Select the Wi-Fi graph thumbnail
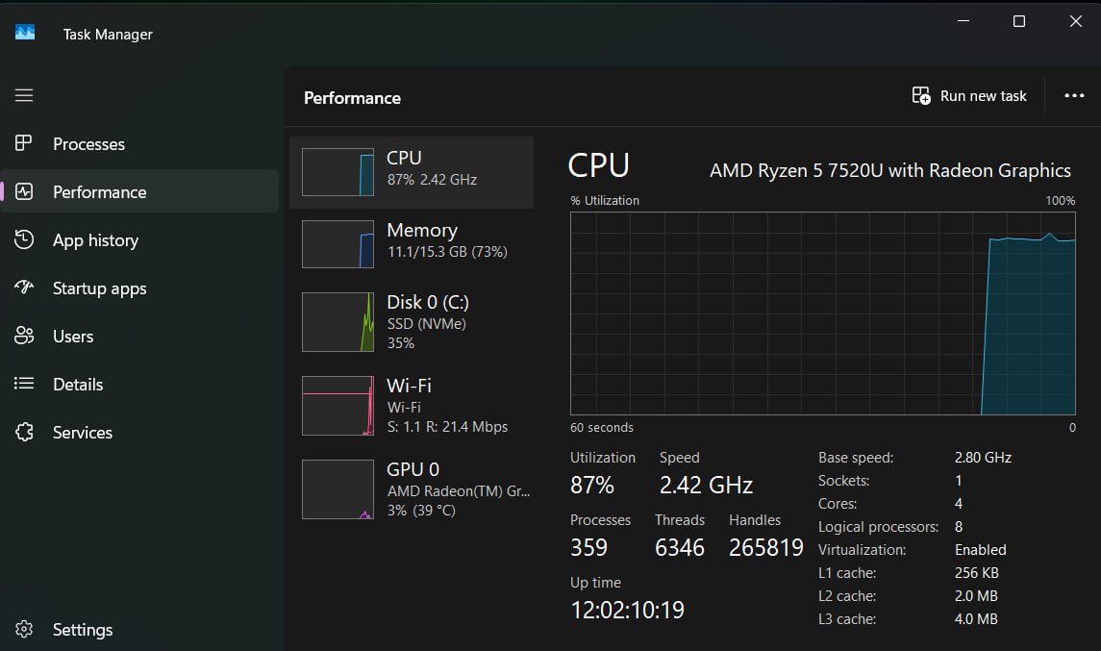 tap(338, 406)
